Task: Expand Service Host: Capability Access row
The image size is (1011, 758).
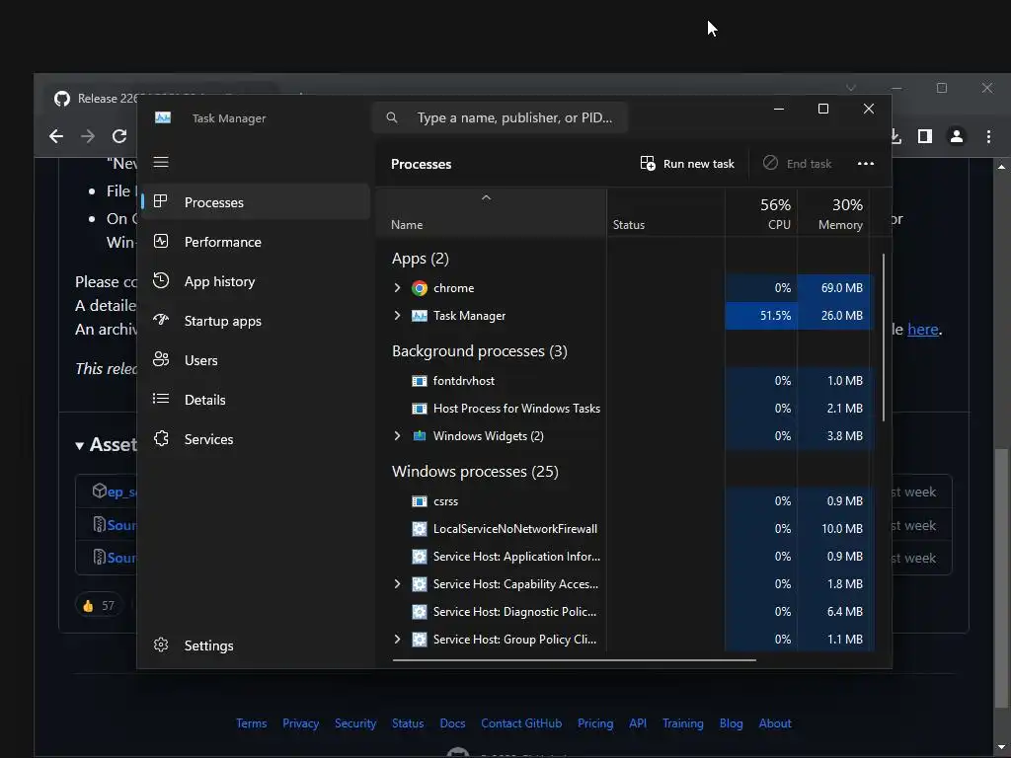Action: (397, 583)
